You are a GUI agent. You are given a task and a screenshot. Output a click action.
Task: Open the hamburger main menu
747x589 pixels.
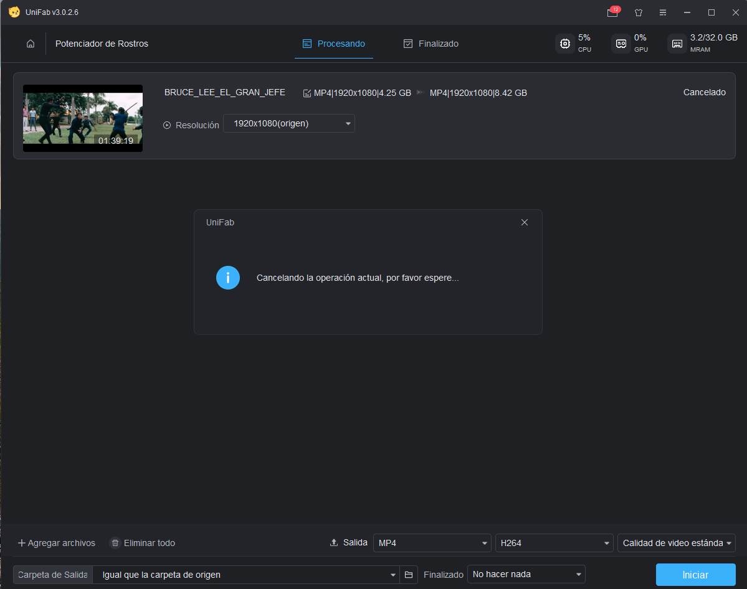click(x=663, y=12)
